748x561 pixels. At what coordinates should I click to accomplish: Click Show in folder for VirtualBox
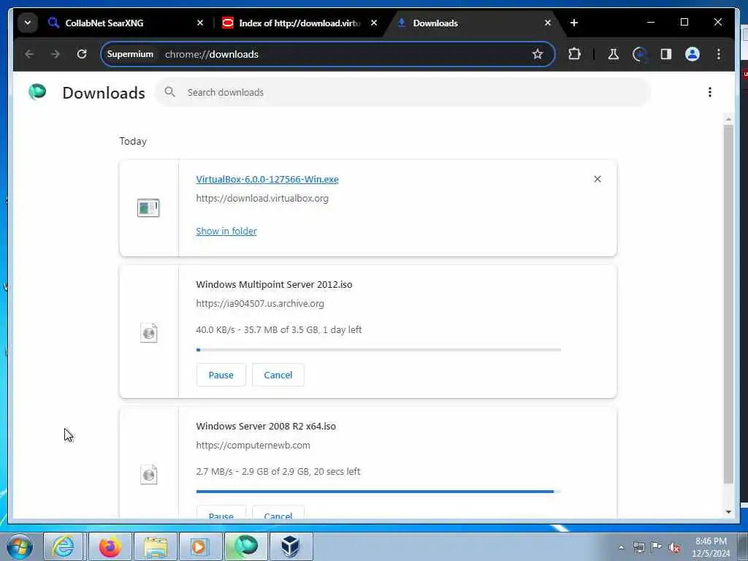(226, 231)
